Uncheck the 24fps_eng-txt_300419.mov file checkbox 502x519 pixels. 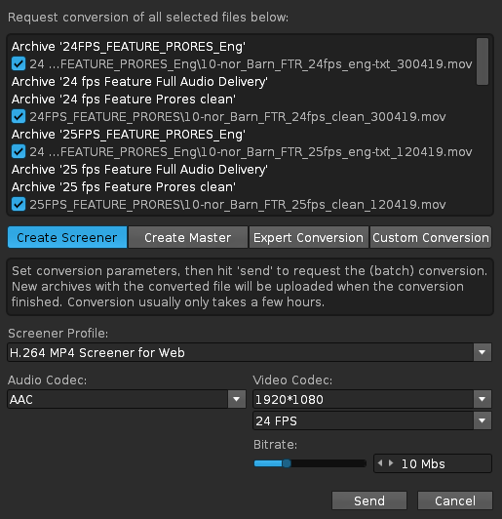click(x=19, y=63)
